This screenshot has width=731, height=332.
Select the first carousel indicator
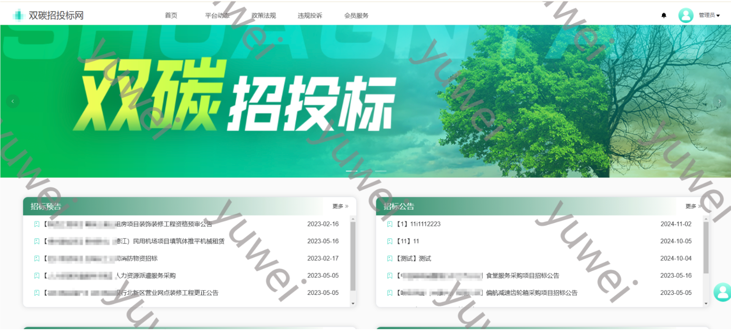tap(352, 171)
